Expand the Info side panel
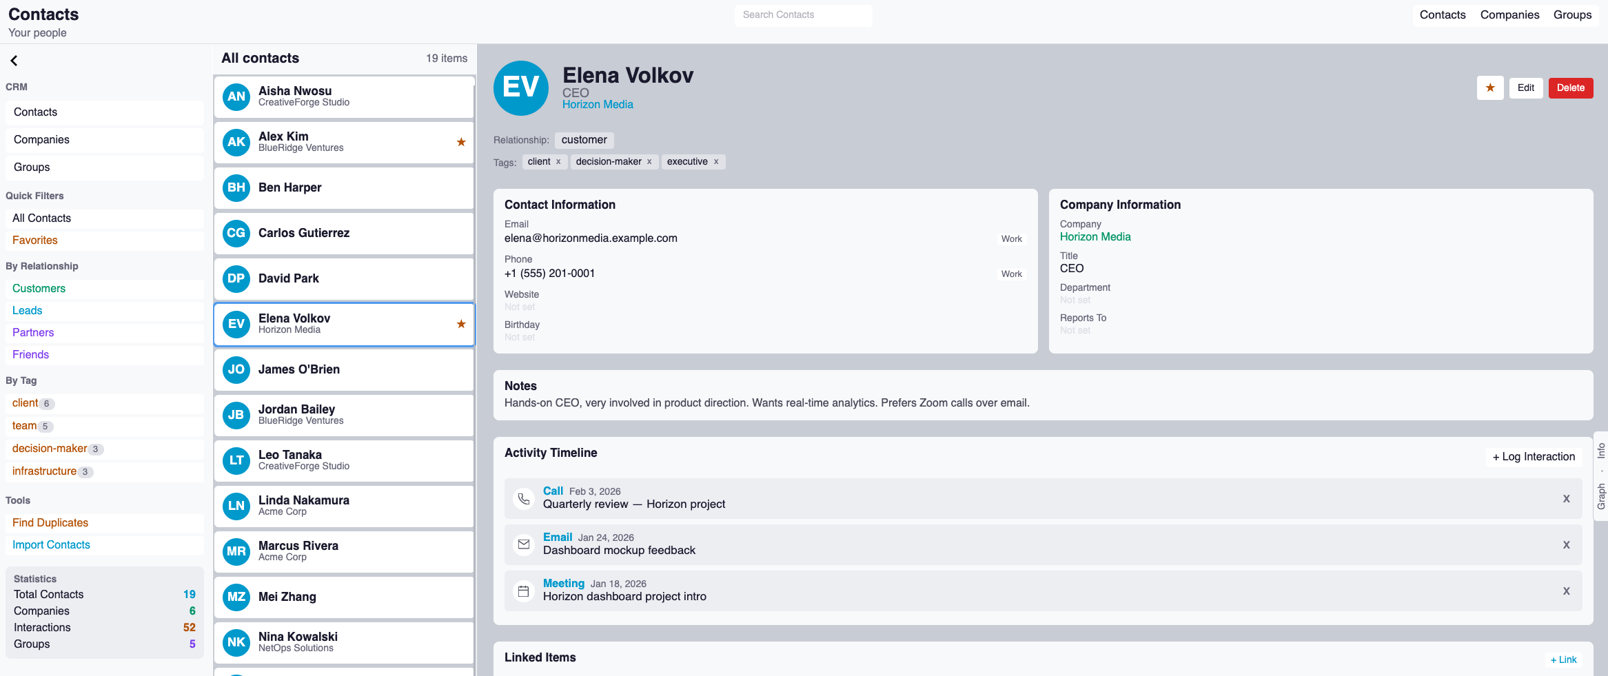Image resolution: width=1608 pixels, height=676 pixels. [1602, 451]
